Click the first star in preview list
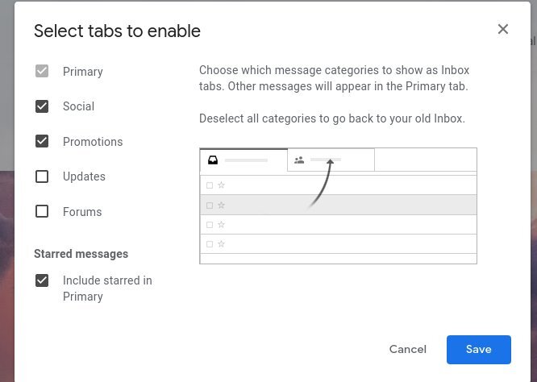The width and height of the screenshot is (537, 382). pos(221,185)
